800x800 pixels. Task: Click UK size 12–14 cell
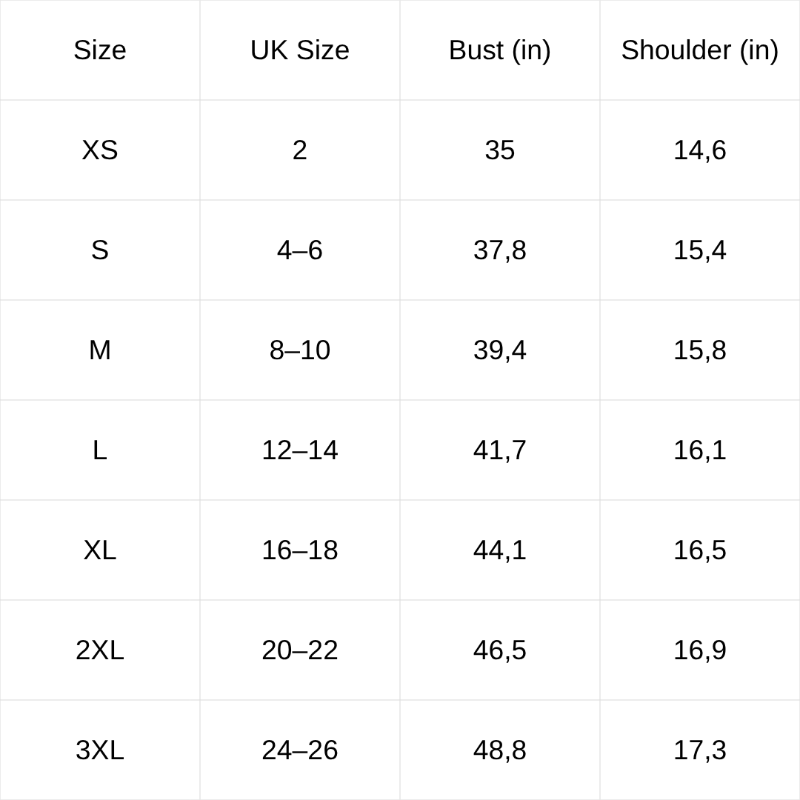(300, 450)
